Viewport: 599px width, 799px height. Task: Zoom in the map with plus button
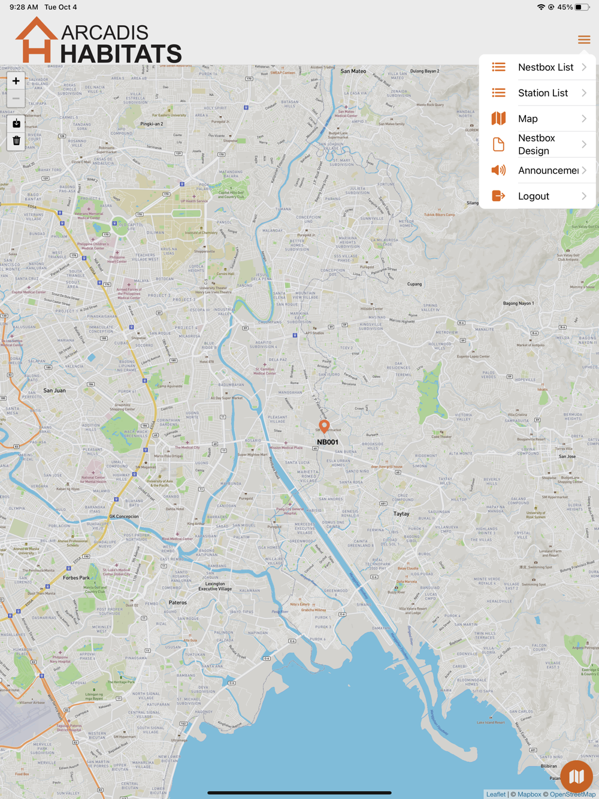(x=16, y=81)
